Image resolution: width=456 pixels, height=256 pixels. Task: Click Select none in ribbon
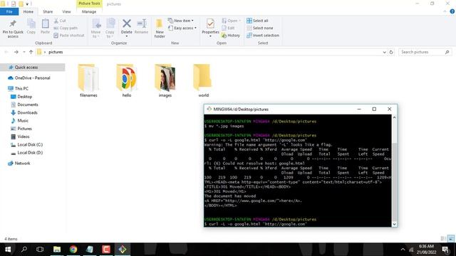click(x=259, y=28)
